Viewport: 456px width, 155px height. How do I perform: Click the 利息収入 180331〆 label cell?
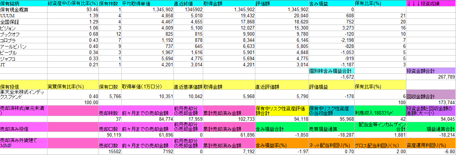(x=380, y=111)
